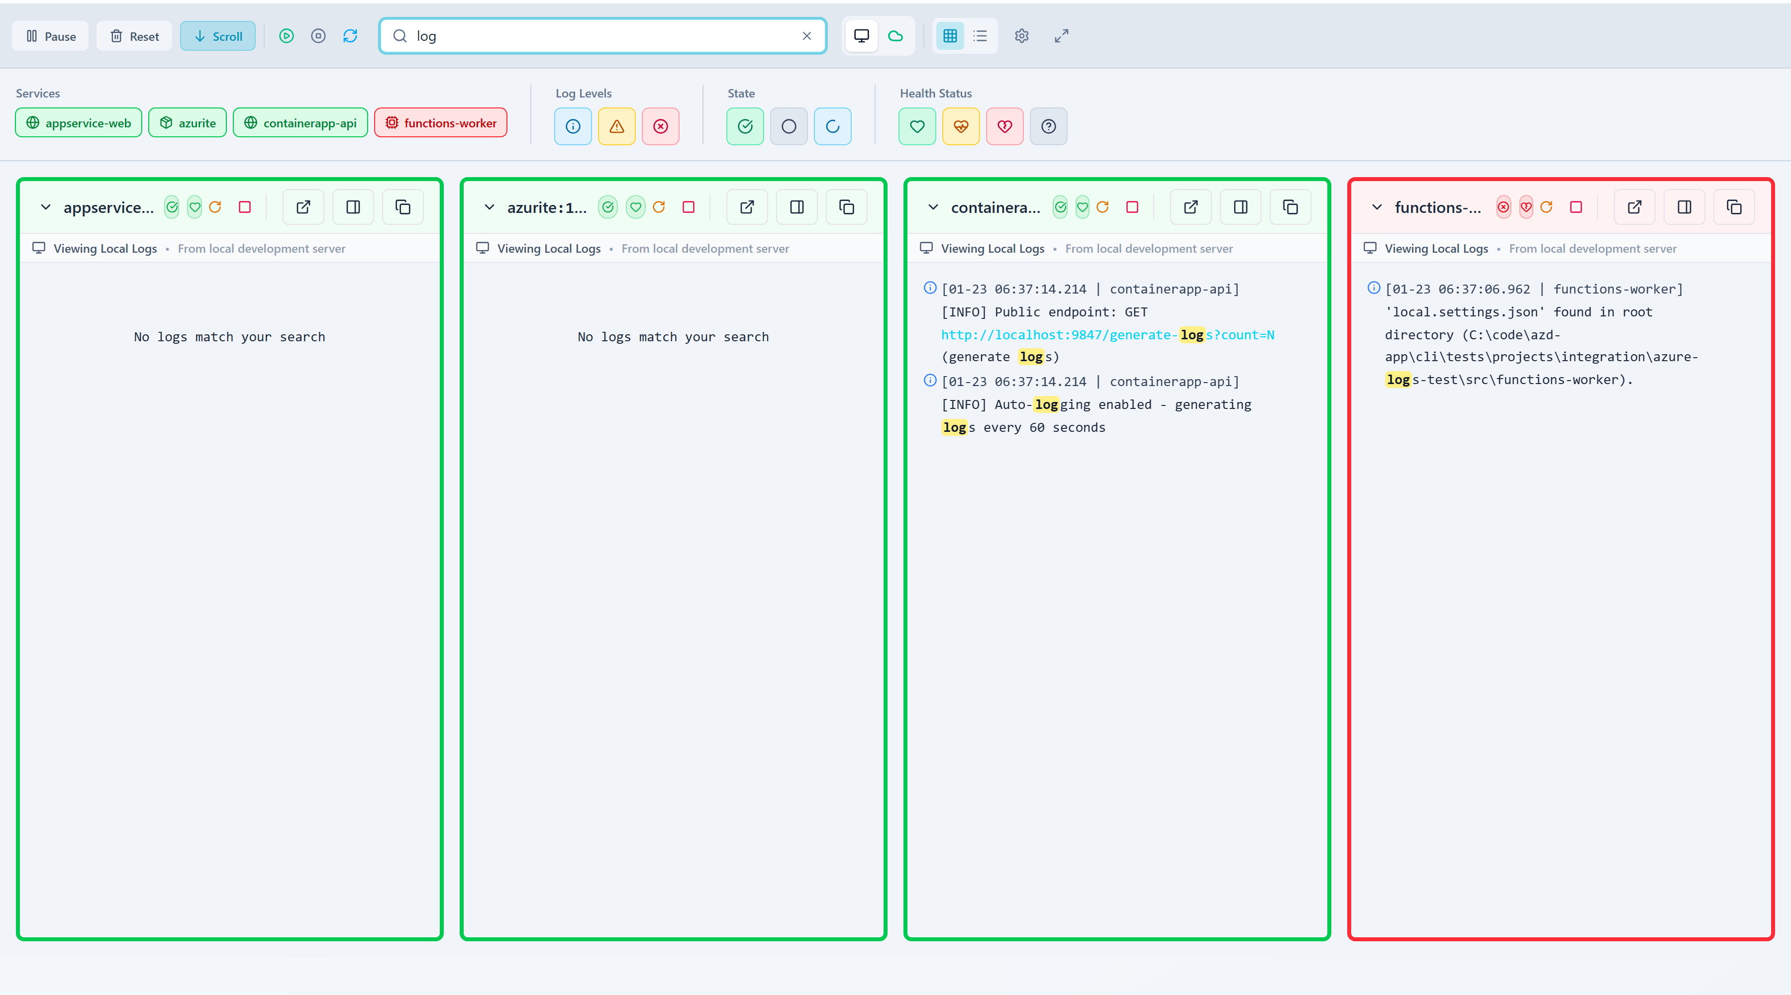Collapse the containerapp-api panel
Viewport: 1791px width, 995px height.
point(932,206)
